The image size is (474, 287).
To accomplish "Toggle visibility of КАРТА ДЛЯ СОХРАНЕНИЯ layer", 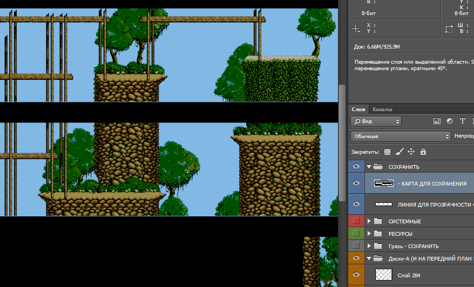I will point(356,183).
